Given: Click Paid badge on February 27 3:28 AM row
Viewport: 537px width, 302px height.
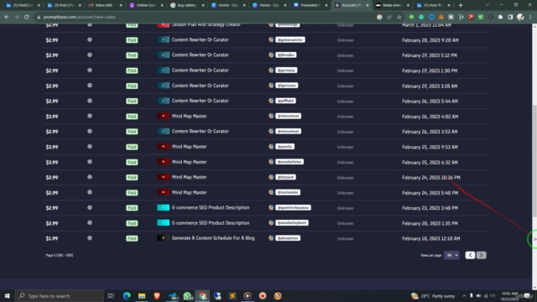Looking at the screenshot, I should (x=132, y=86).
